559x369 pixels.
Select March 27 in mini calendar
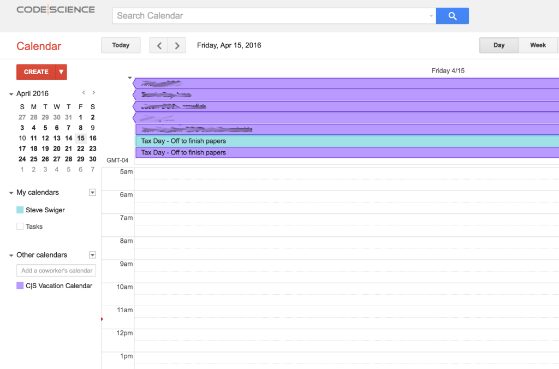[22, 117]
